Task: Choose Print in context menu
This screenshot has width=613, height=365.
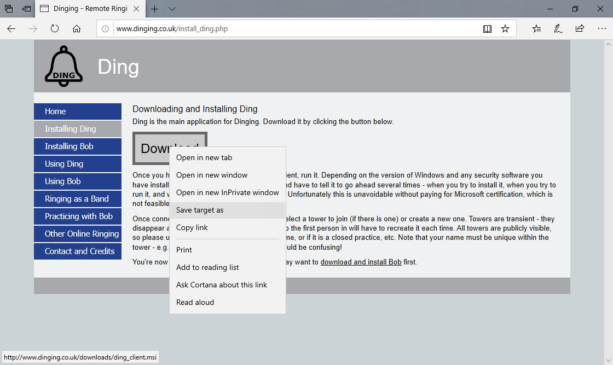Action: [228, 250]
